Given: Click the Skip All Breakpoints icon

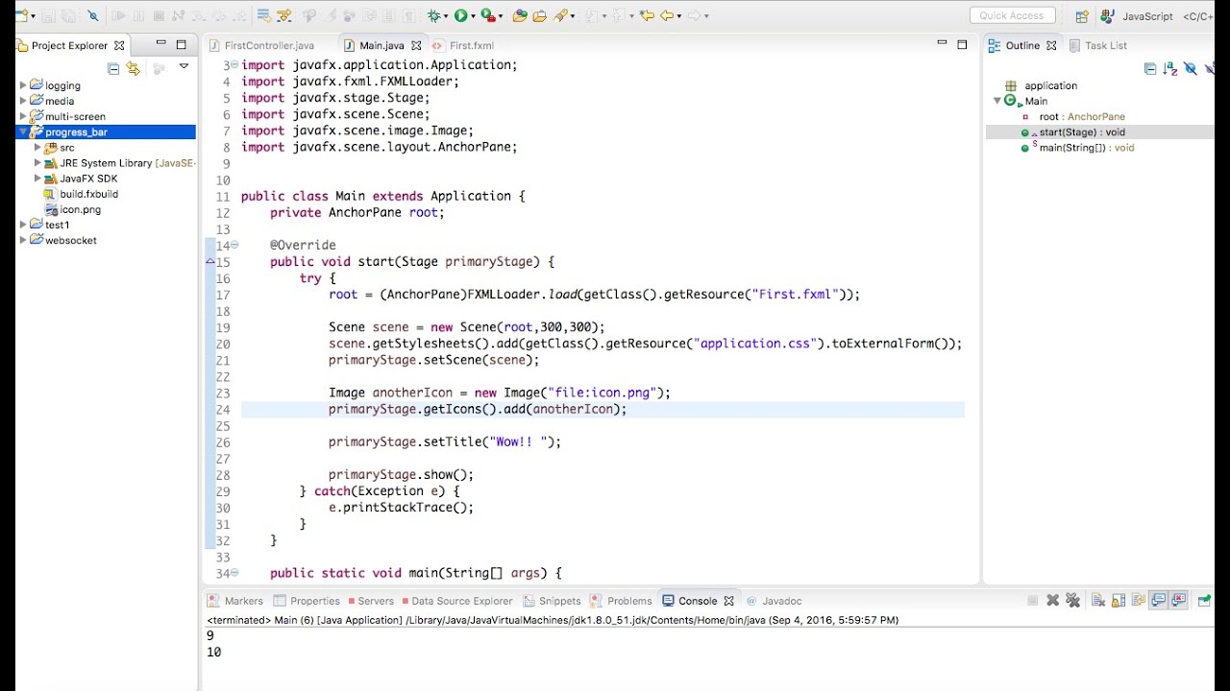Looking at the screenshot, I should [x=93, y=15].
